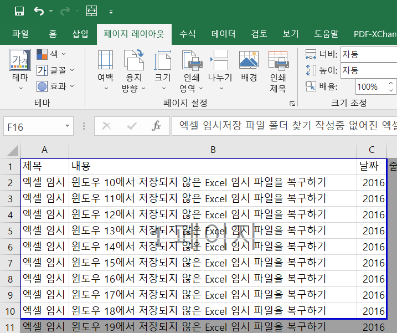Click the 용지 방향 orientation icon
Screen dimensions: 397x333
click(133, 60)
